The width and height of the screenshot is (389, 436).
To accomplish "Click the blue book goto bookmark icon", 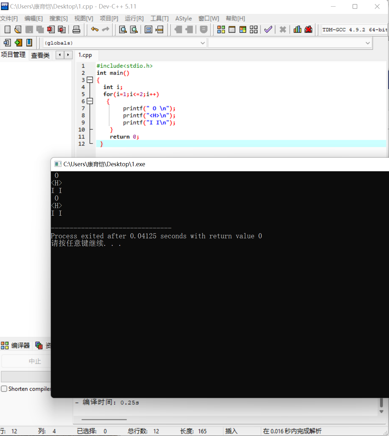I will [x=29, y=42].
